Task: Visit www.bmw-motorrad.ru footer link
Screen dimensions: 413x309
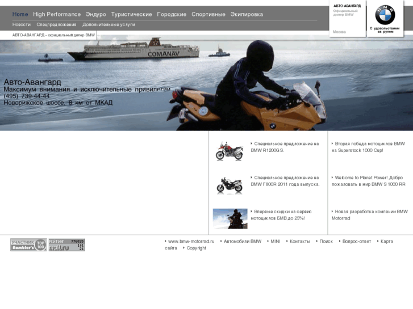Action: [191, 242]
